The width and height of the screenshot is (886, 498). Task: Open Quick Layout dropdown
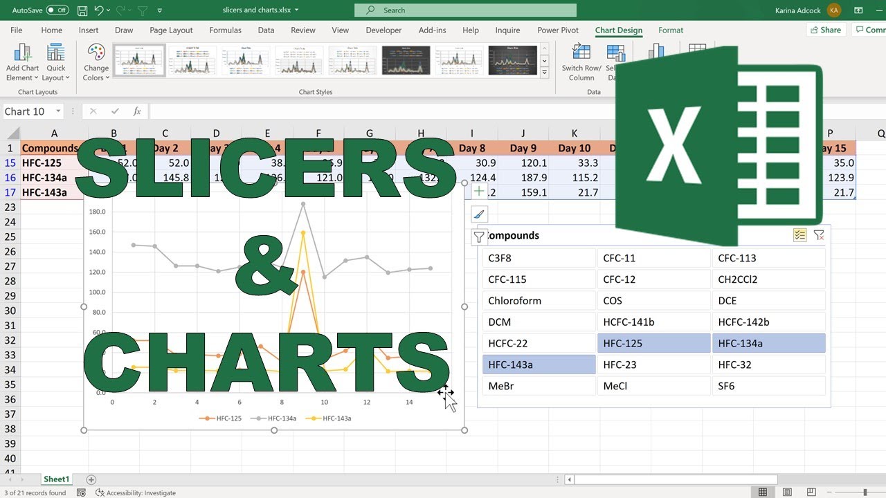(56, 62)
